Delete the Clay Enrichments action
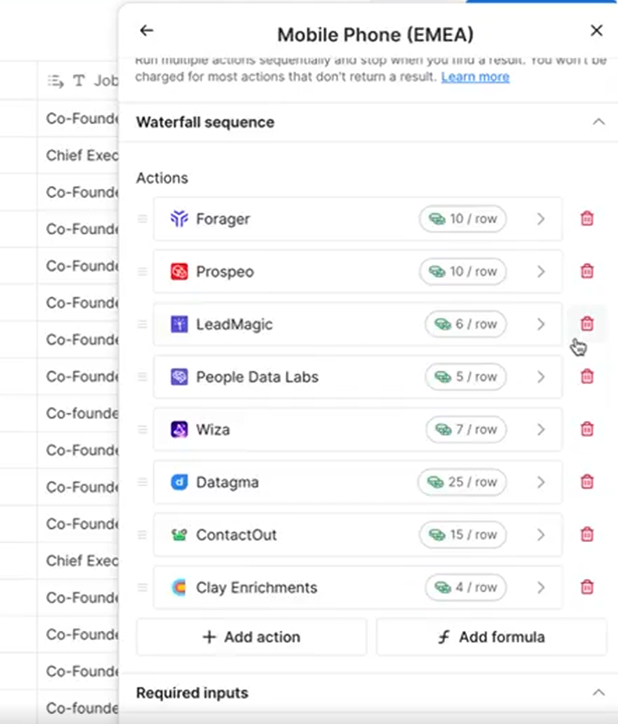618x724 pixels. pyautogui.click(x=587, y=587)
